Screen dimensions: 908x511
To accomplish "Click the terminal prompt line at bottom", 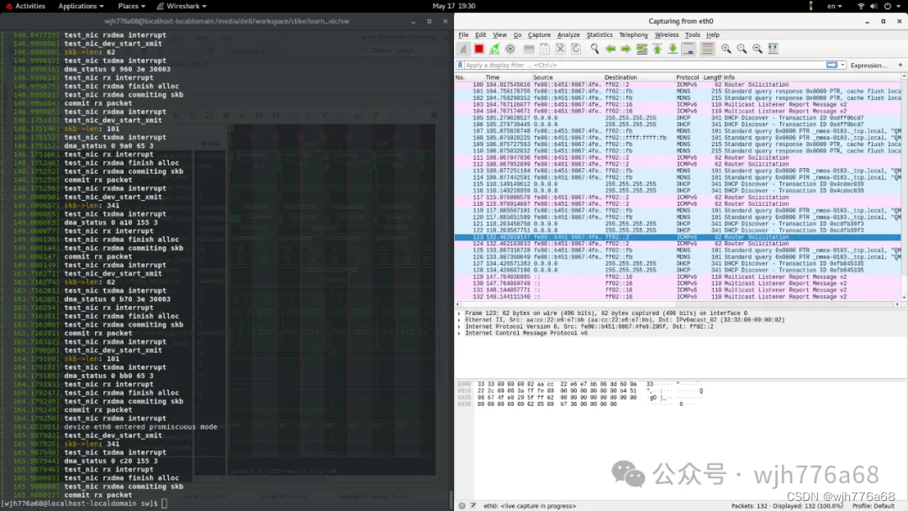I will tap(85, 503).
